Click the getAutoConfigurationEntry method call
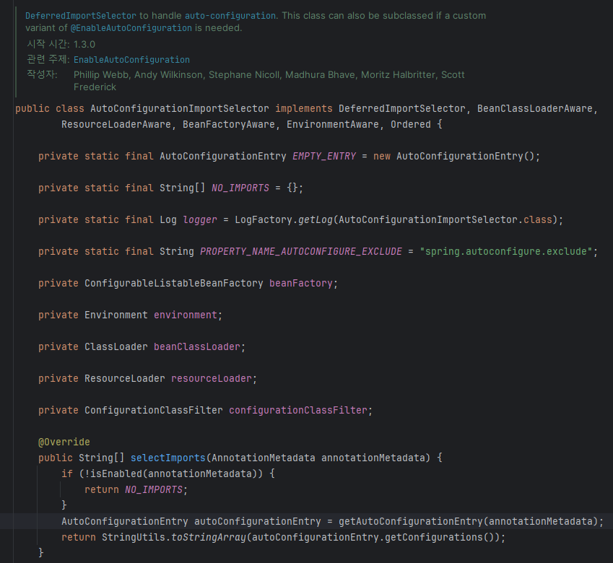The image size is (613, 563). click(x=411, y=522)
